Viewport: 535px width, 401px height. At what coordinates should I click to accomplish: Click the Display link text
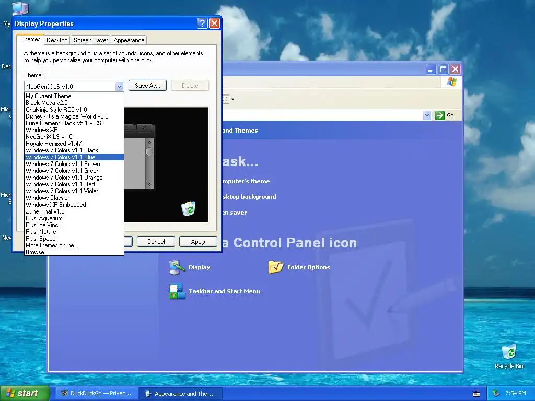pos(199,267)
